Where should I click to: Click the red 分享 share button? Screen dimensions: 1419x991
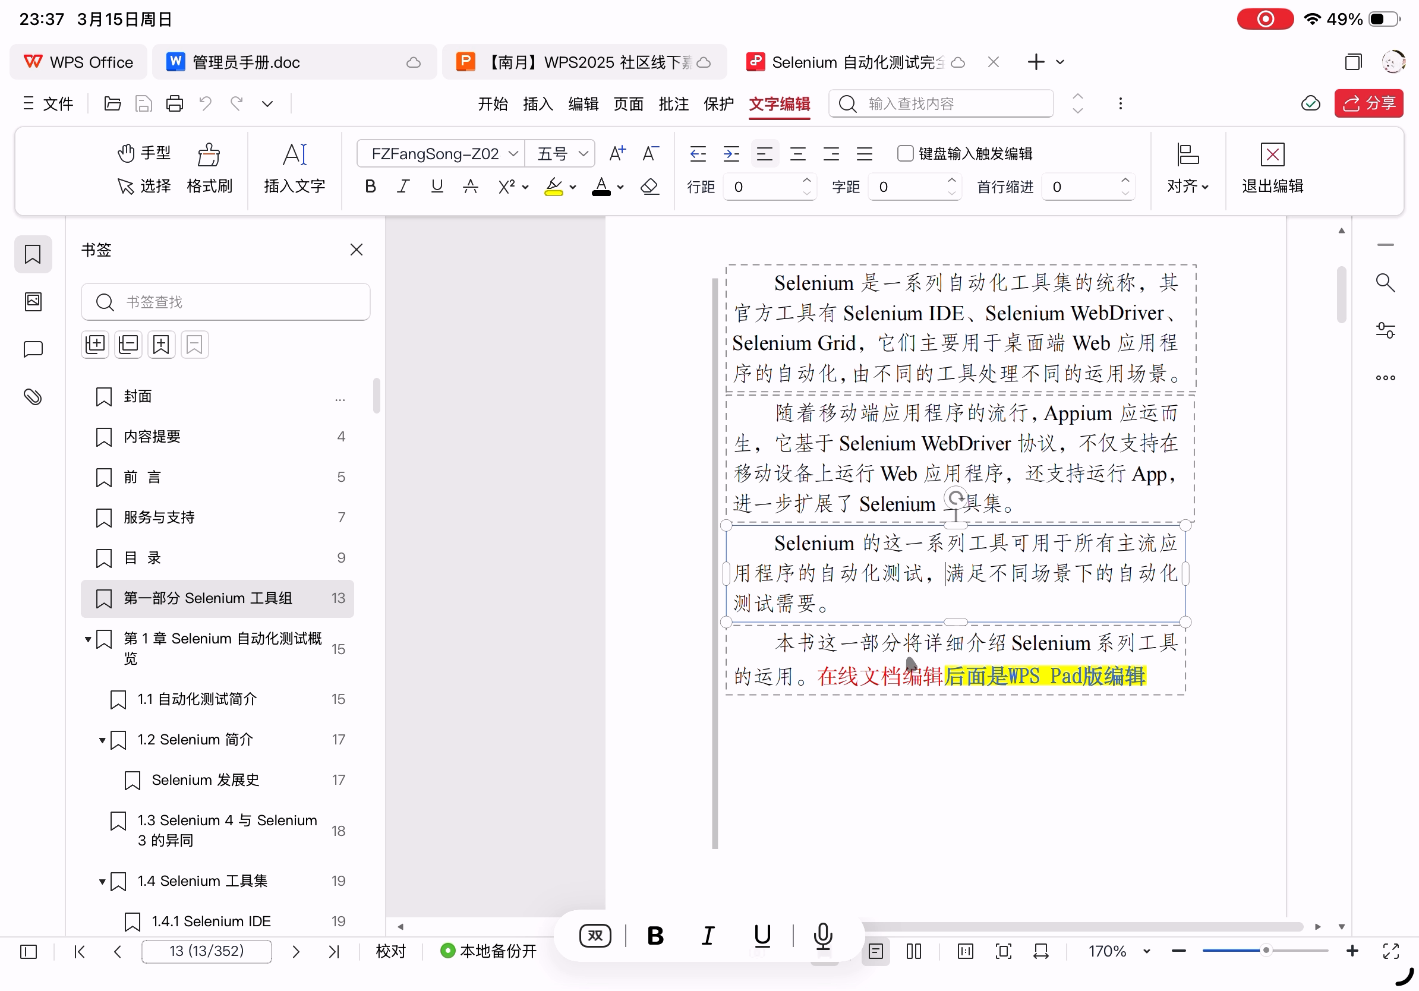[x=1368, y=103]
